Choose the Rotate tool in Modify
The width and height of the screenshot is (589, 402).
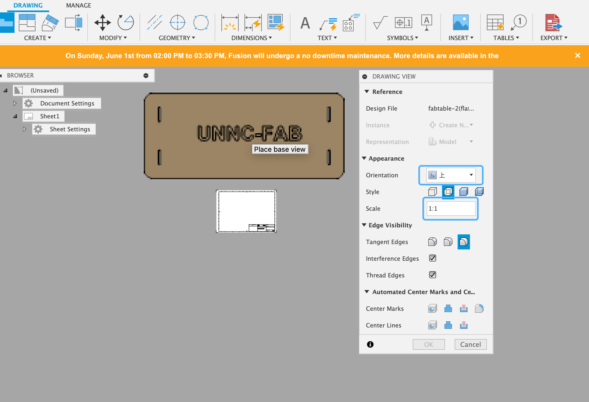pyautogui.click(x=125, y=23)
